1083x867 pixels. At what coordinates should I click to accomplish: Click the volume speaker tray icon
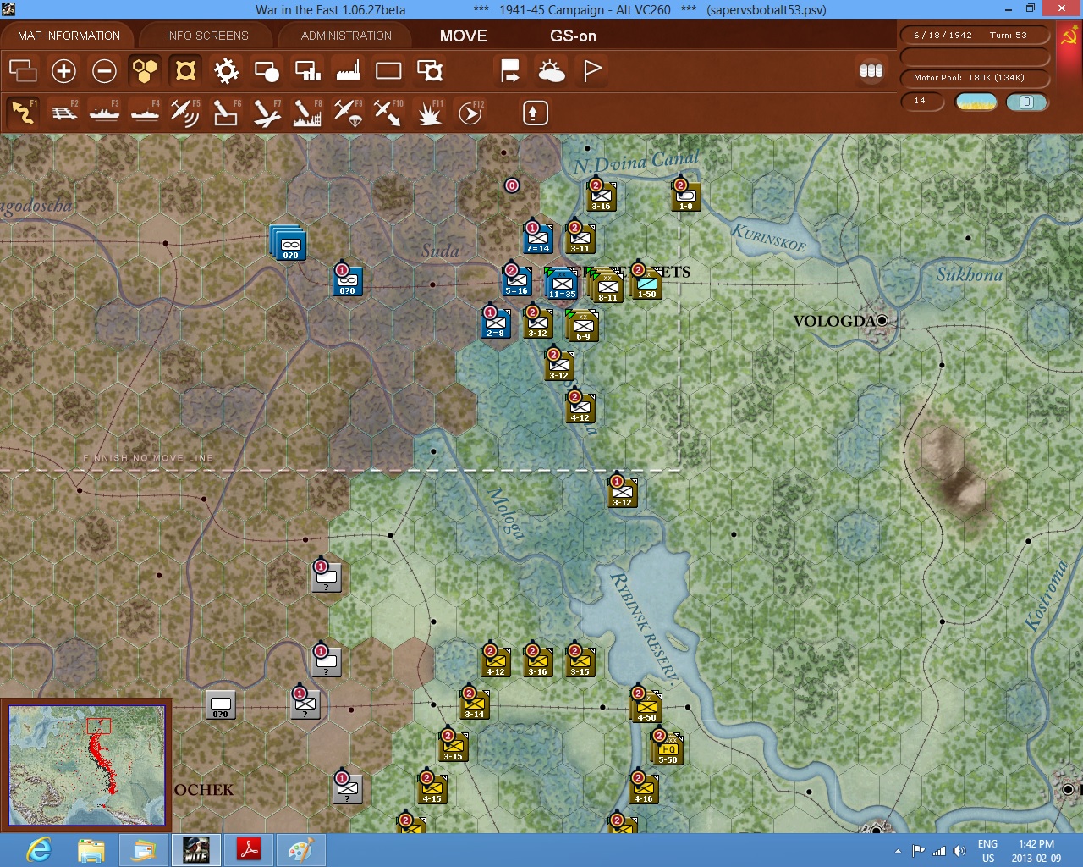coord(959,851)
